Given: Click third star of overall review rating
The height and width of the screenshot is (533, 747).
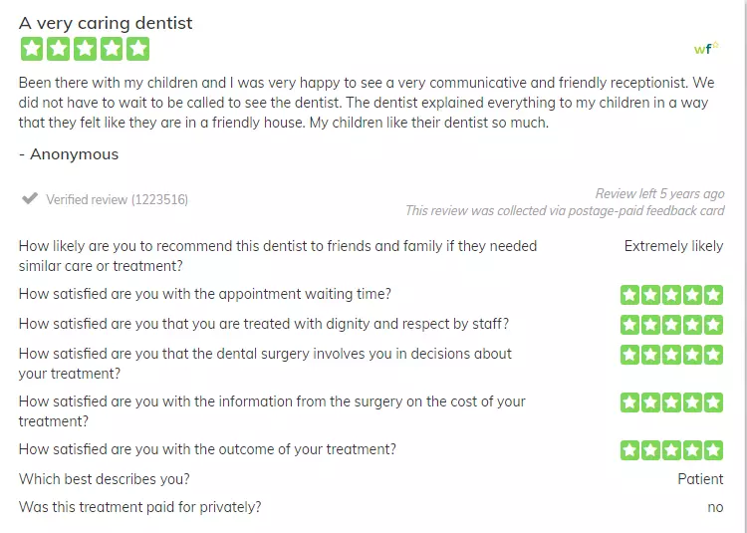Looking at the screenshot, I should click(85, 49).
